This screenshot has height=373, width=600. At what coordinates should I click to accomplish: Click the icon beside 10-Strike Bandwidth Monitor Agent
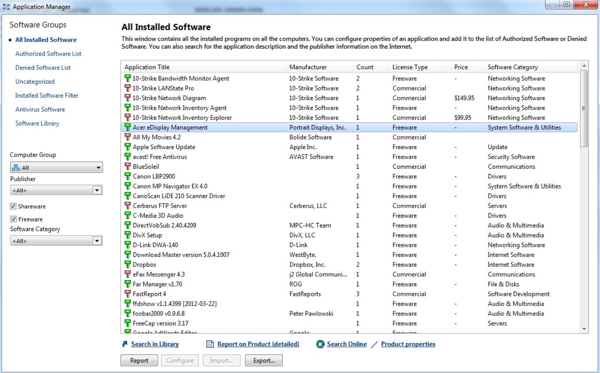[x=128, y=79]
